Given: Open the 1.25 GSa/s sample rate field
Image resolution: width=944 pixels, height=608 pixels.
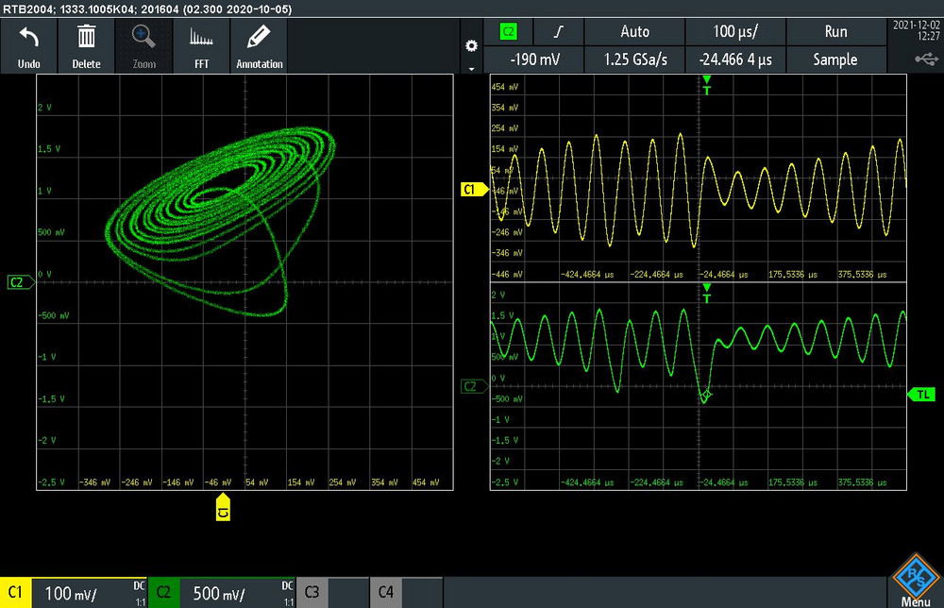Looking at the screenshot, I should (x=634, y=59).
